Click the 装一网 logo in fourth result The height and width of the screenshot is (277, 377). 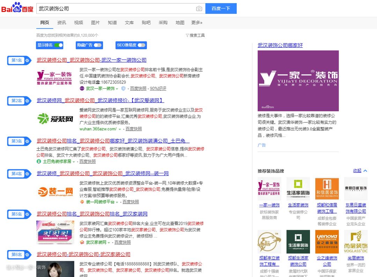coord(55,191)
